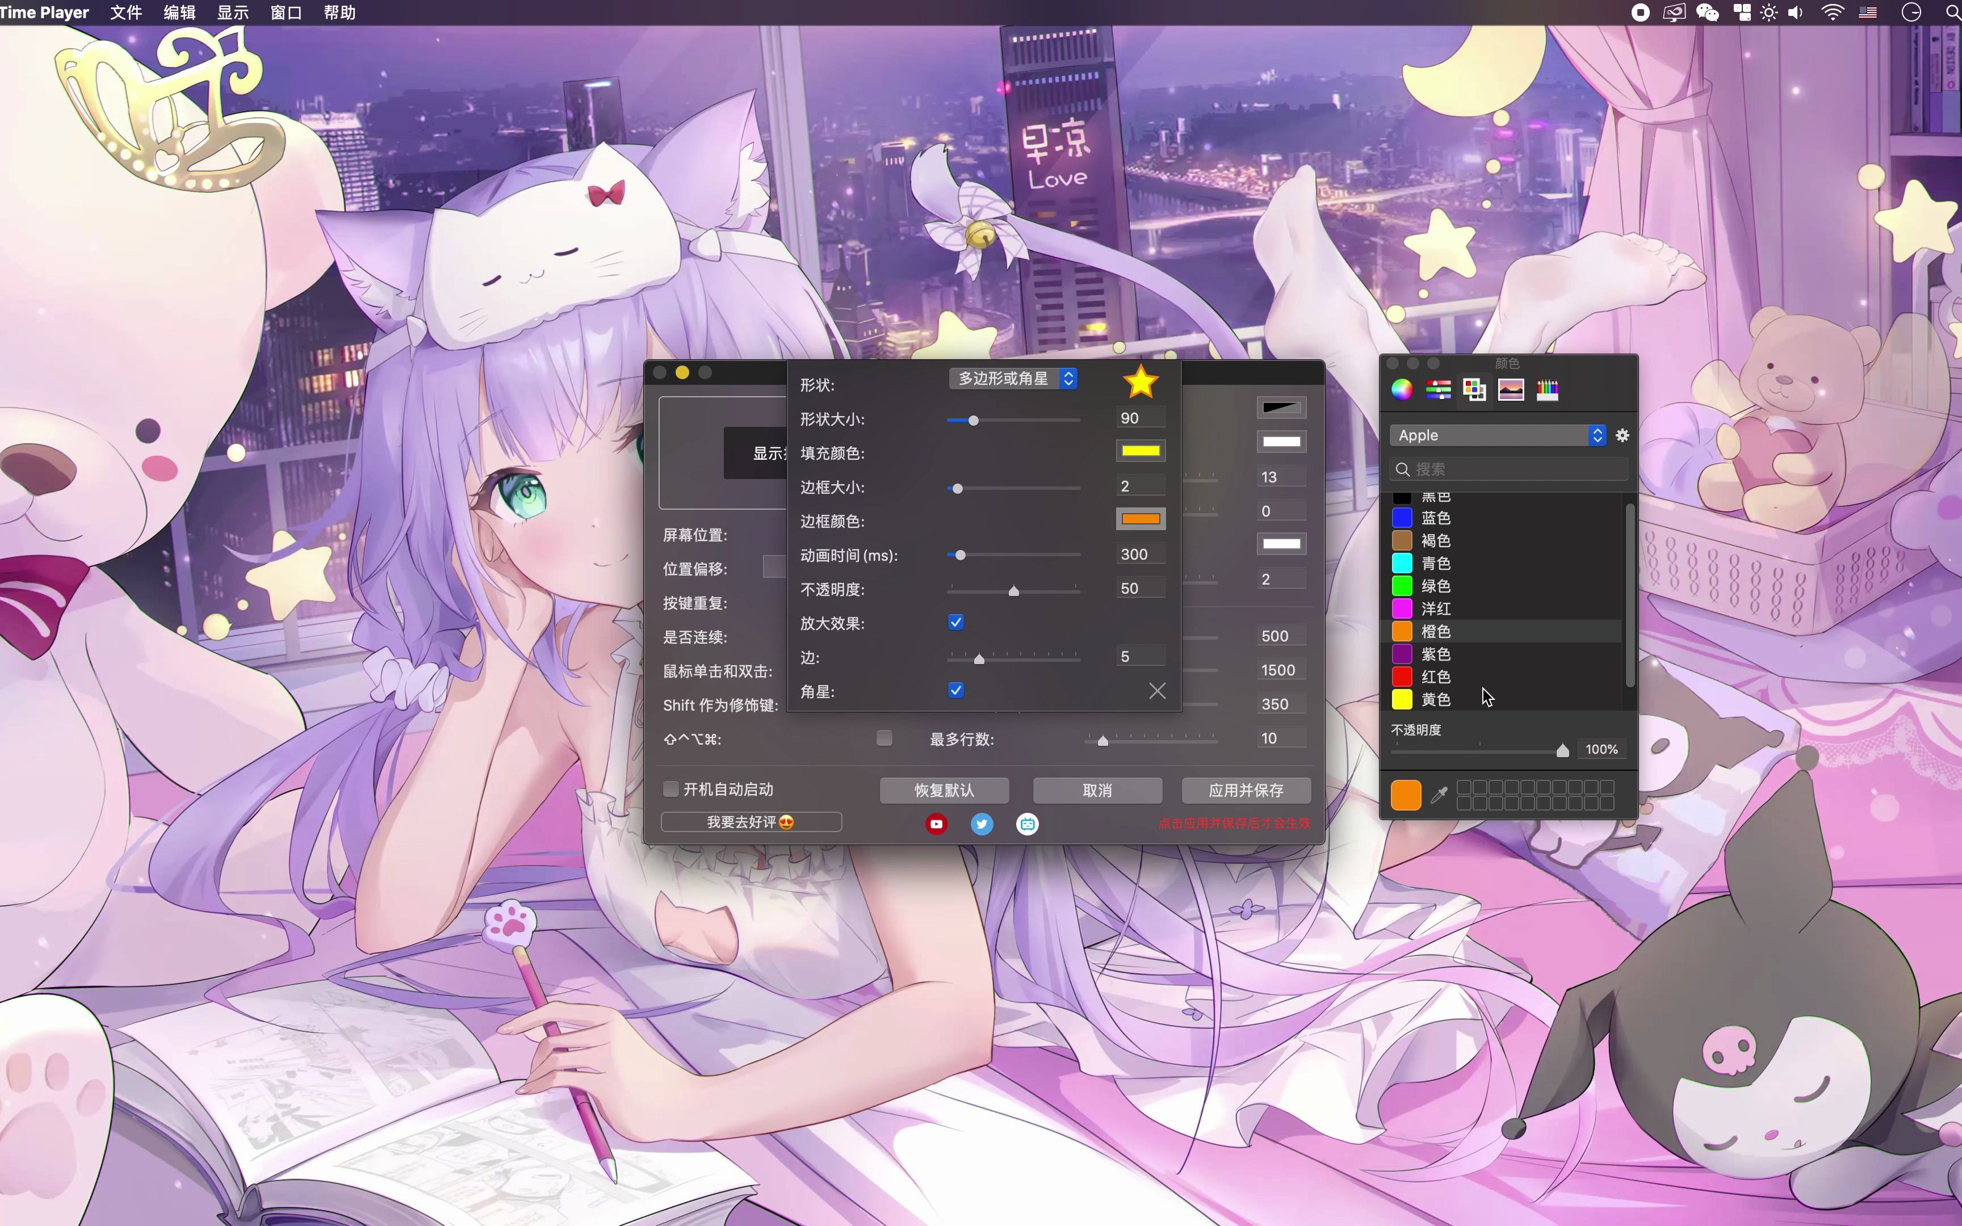This screenshot has width=1962, height=1226.
Task: Open the 窗口 menu
Action: tap(286, 12)
